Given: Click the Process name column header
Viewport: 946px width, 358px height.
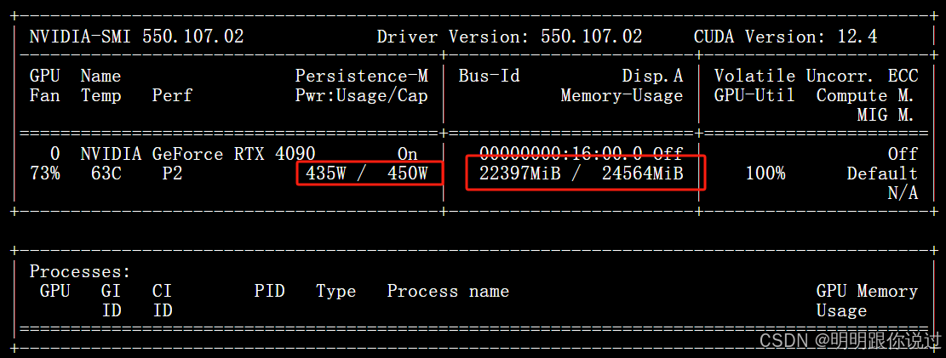Looking at the screenshot, I should (448, 291).
